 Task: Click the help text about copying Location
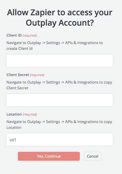point(59,124)
